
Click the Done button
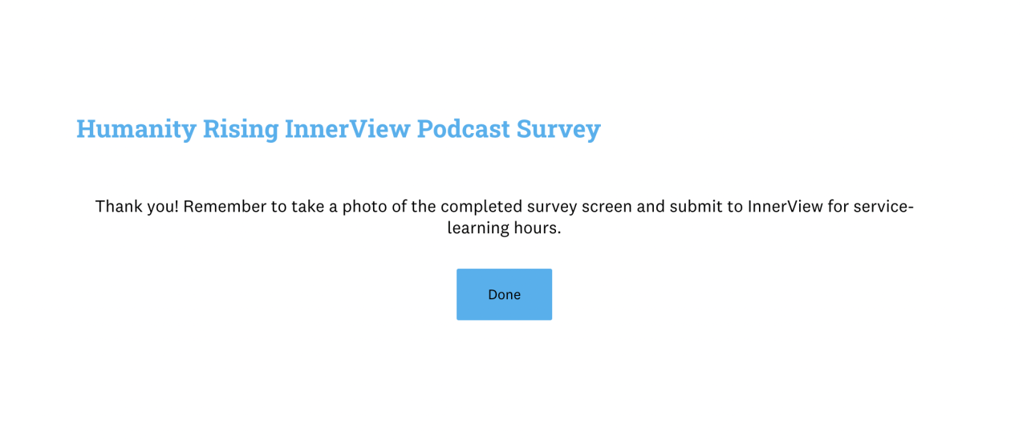point(504,294)
